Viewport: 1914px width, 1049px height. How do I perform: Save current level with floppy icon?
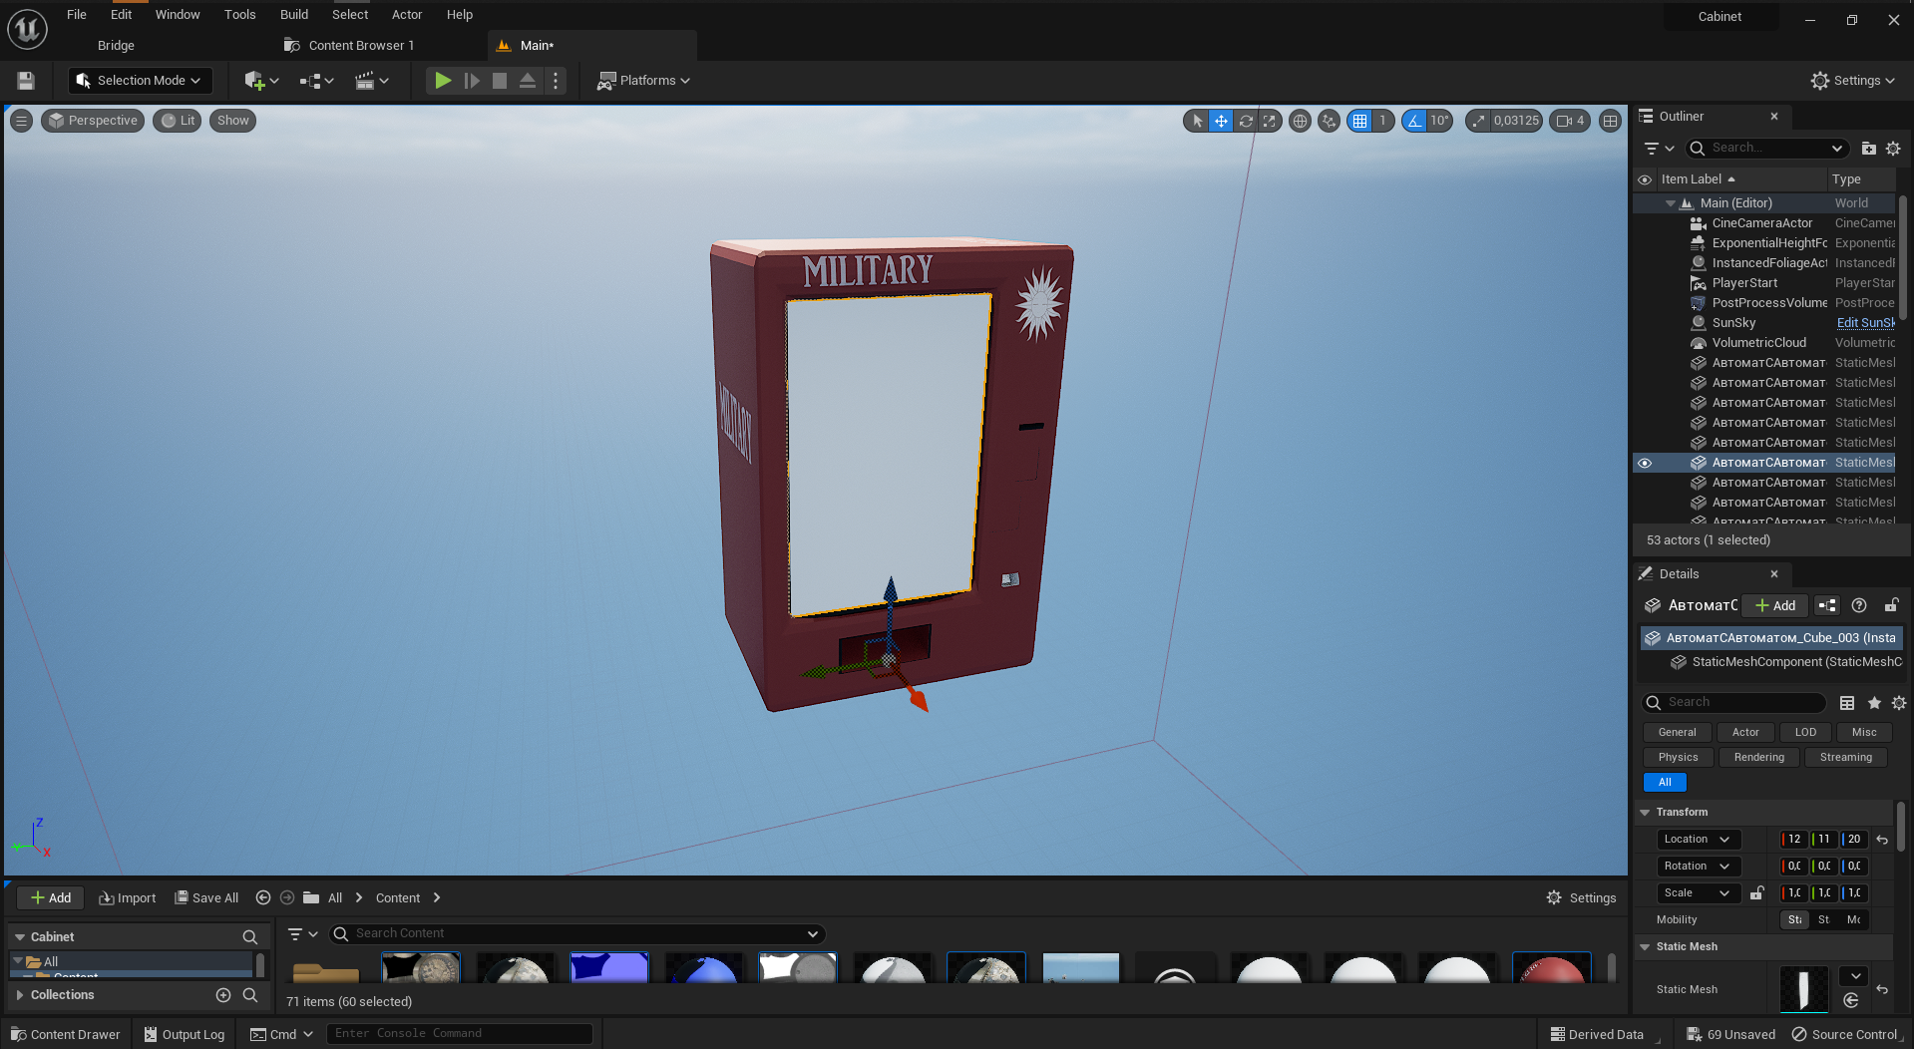click(26, 81)
